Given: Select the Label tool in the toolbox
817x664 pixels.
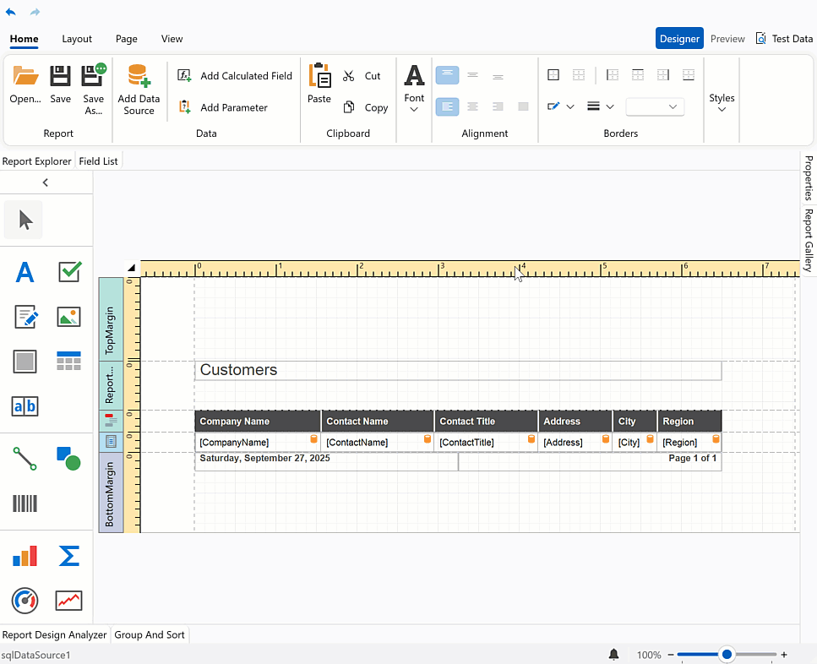Looking at the screenshot, I should tap(24, 272).
